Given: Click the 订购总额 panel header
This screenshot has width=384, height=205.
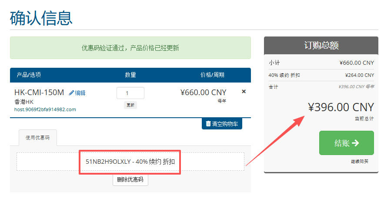Looking at the screenshot, I should 321,46.
